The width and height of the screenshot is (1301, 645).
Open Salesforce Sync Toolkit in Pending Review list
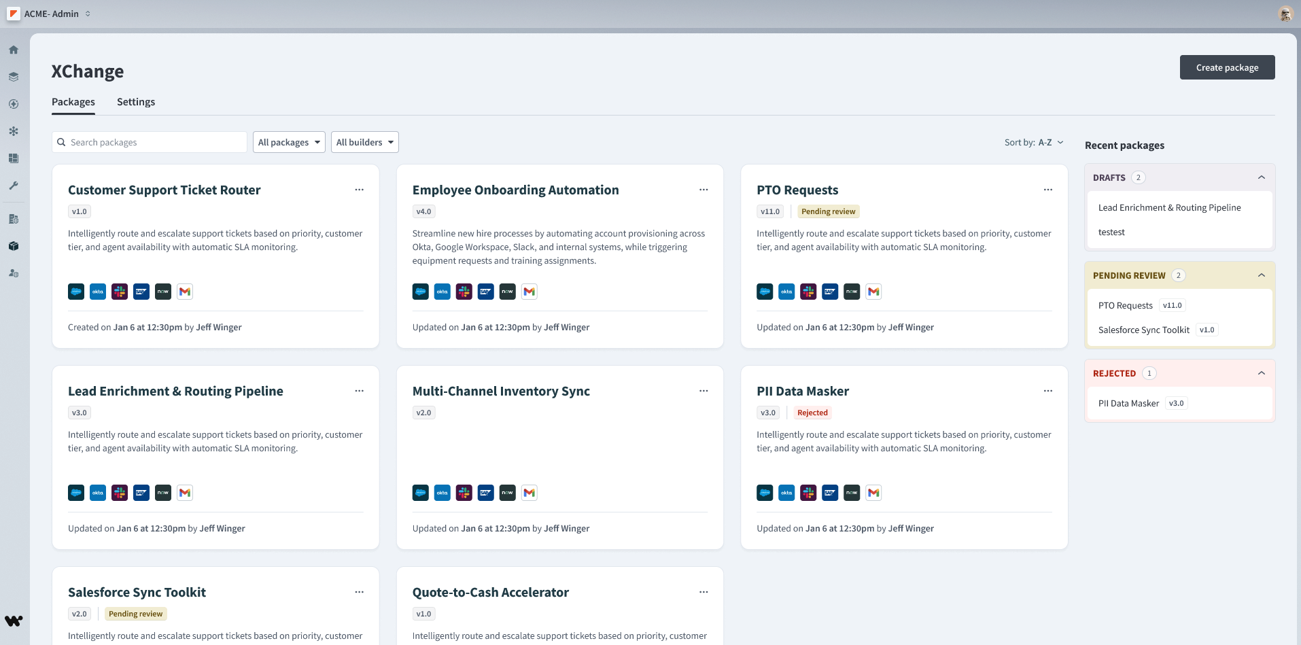[1144, 330]
